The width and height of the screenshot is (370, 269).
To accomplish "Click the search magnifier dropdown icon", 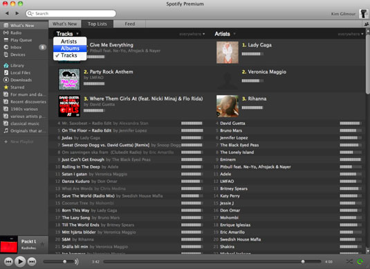I will pos(30,13).
